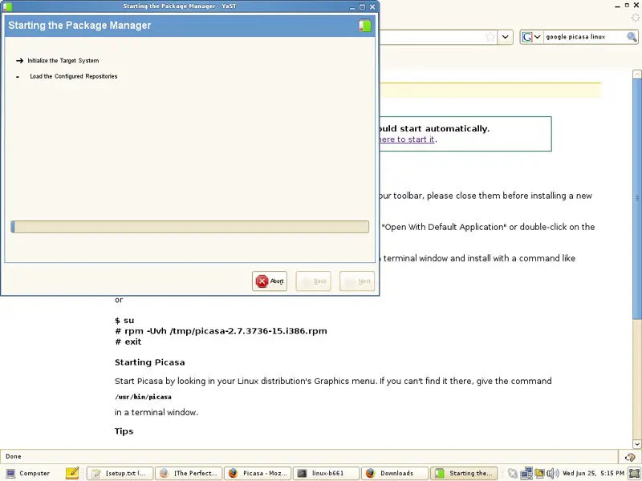Click the magnifier search icon in Firefox
This screenshot has height=481, width=642.
click(x=632, y=37)
